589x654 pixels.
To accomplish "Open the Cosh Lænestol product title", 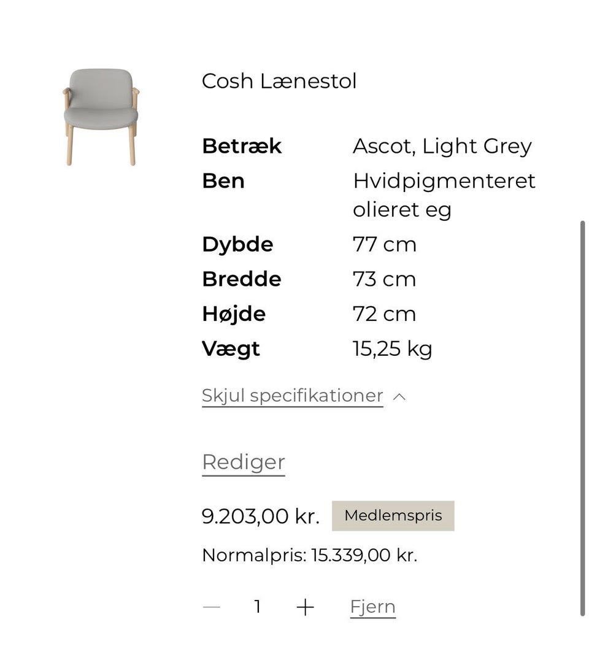I will (279, 81).
